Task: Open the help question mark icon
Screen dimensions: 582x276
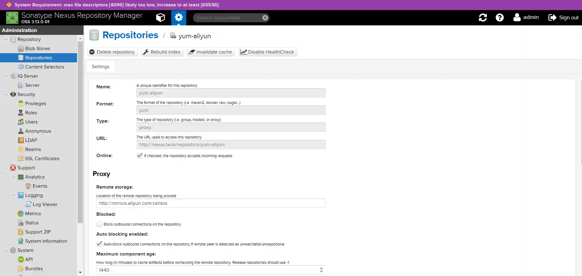Action: click(499, 17)
